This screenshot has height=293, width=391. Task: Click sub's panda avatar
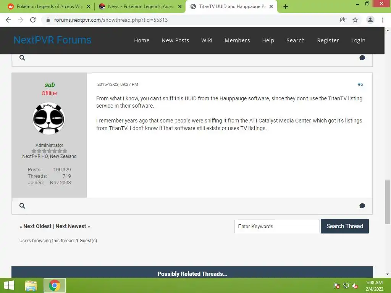49,119
